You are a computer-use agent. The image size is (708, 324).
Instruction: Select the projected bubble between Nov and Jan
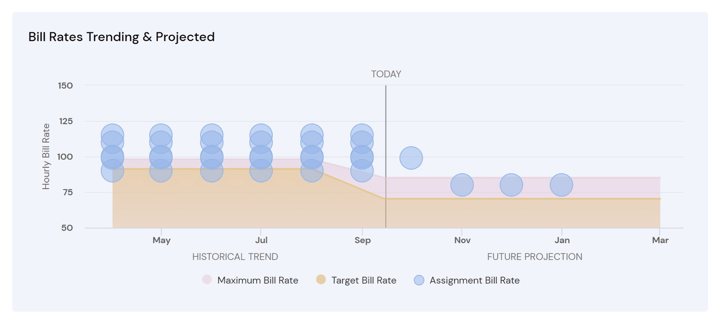pos(511,185)
